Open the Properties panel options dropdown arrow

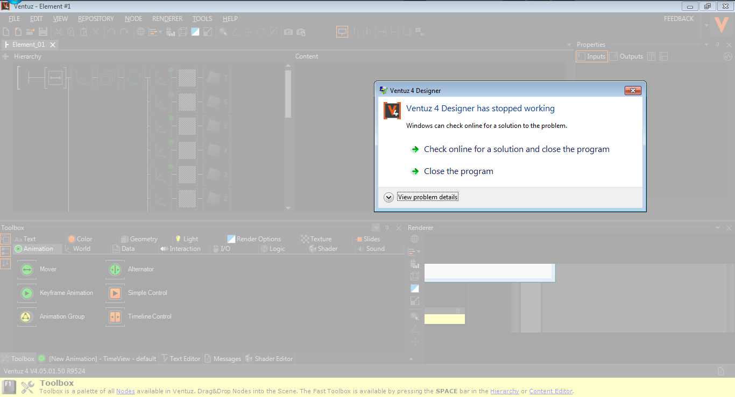point(706,45)
